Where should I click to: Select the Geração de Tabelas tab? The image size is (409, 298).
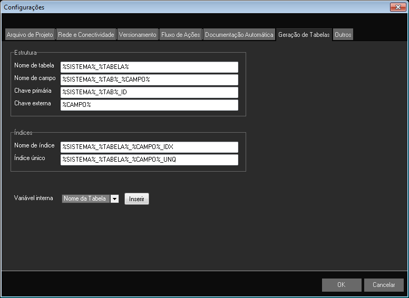[x=304, y=35]
